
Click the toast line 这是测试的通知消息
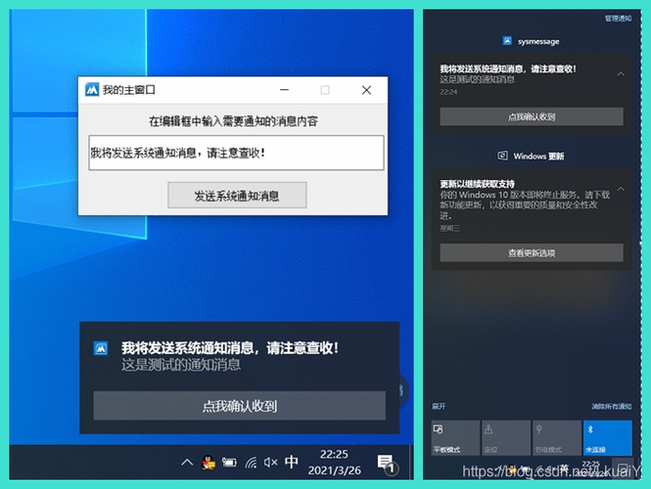coord(181,365)
